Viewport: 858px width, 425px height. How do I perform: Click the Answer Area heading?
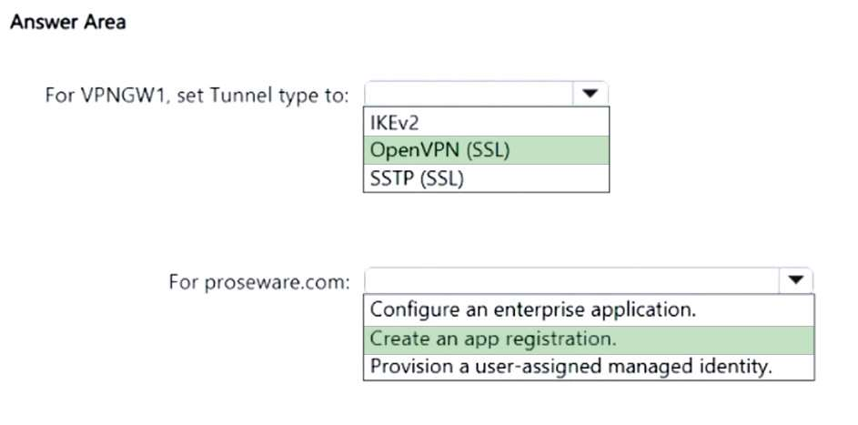(x=67, y=23)
